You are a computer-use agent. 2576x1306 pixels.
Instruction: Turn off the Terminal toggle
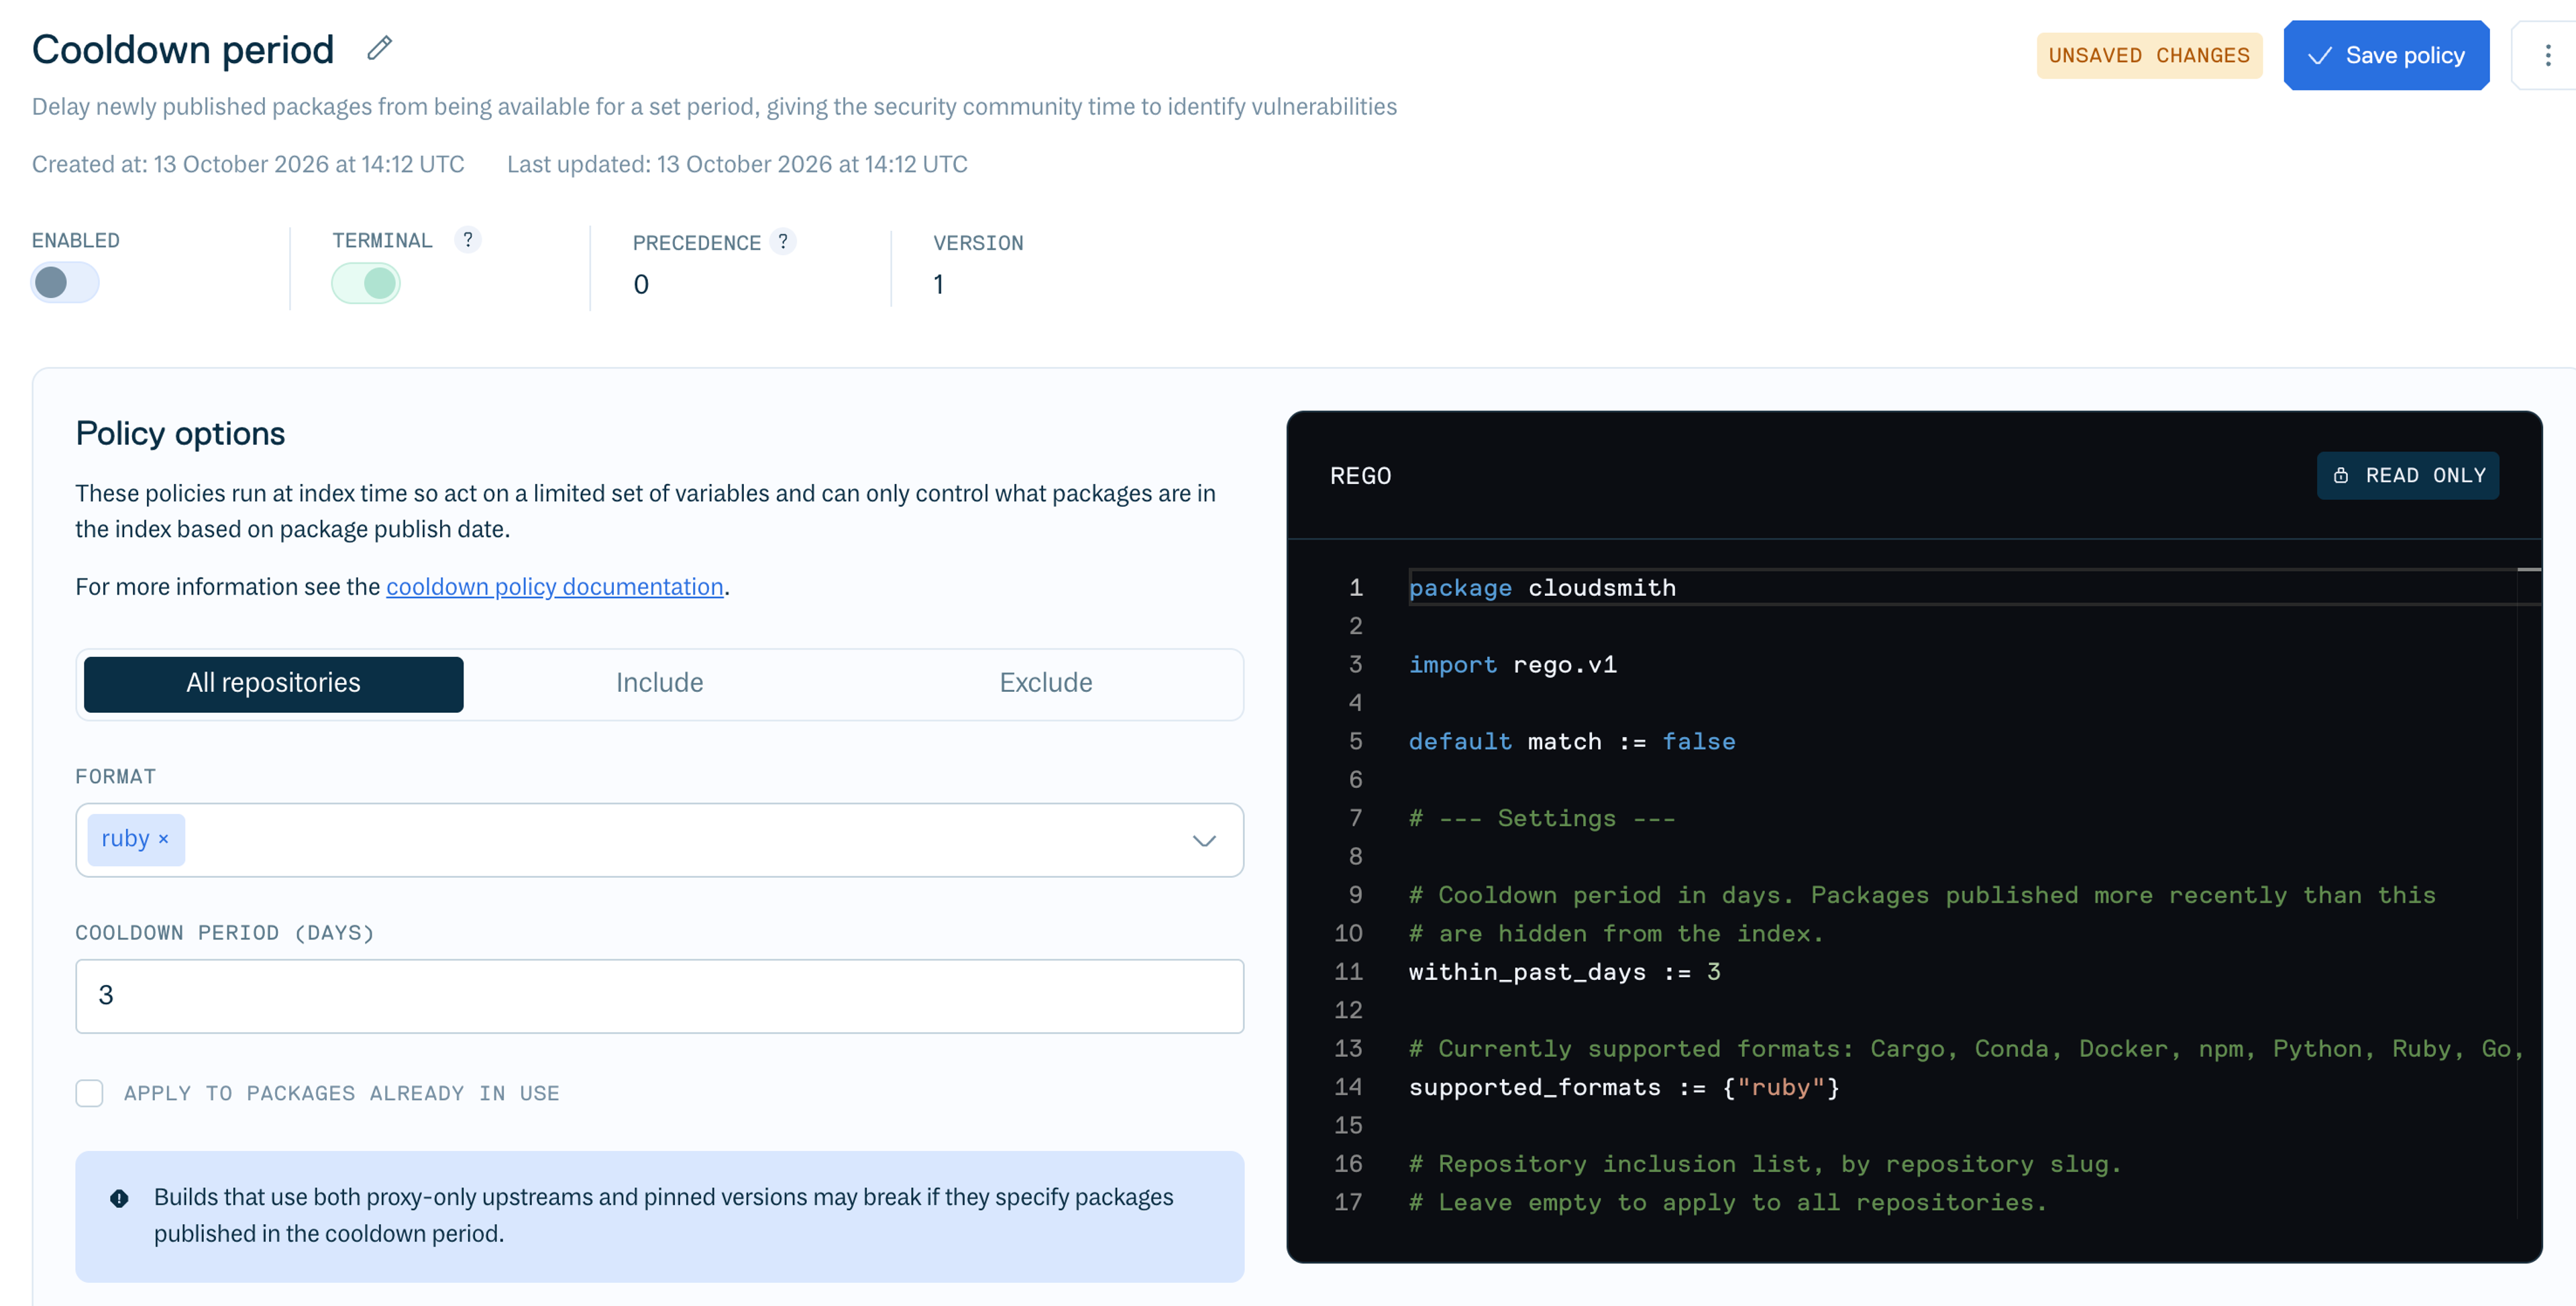366,283
